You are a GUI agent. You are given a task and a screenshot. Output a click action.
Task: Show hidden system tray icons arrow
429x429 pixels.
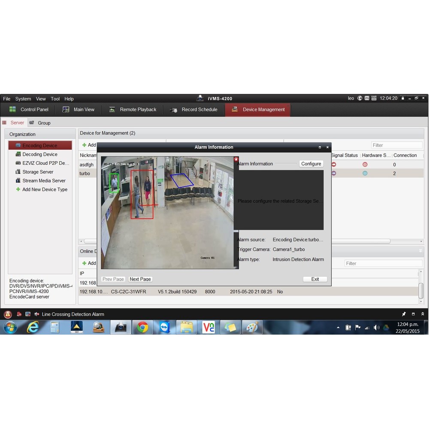338,327
